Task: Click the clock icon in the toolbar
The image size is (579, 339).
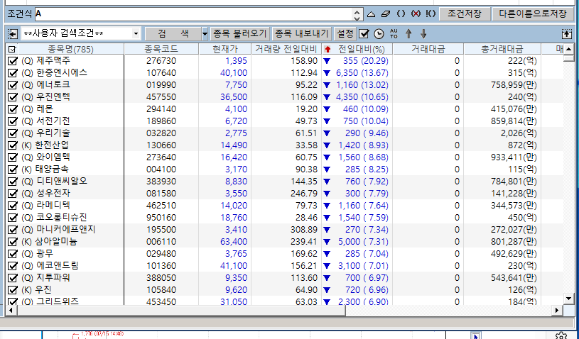Action: [x=379, y=33]
